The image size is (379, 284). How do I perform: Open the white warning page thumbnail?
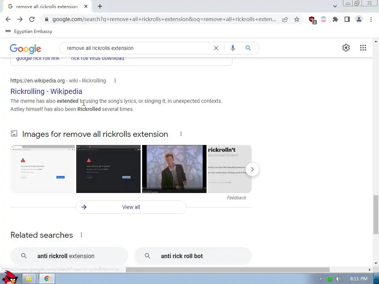pyautogui.click(x=43, y=169)
